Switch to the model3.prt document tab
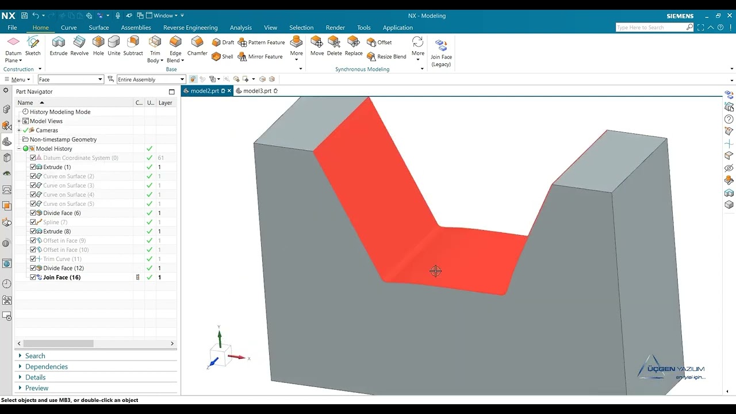This screenshot has width=736, height=414. click(256, 91)
